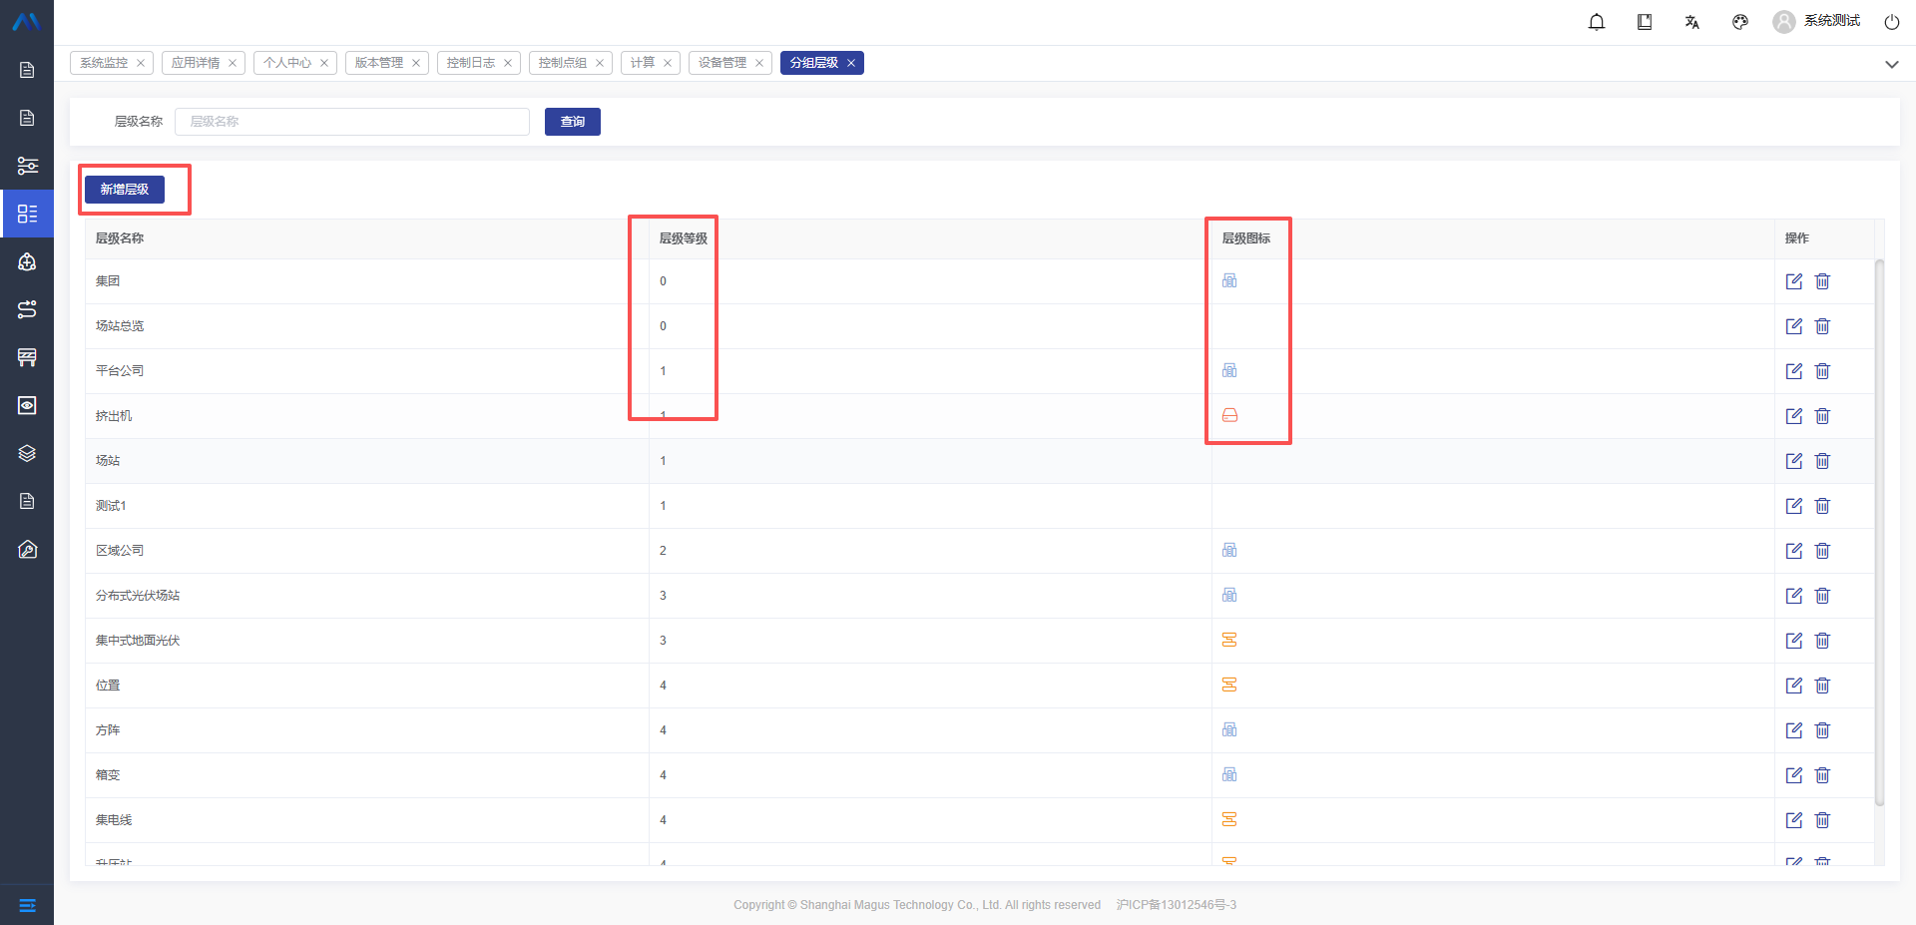The height and width of the screenshot is (925, 1916).
Task: Click edit icon for 区域公司 row
Action: [x=1793, y=551]
